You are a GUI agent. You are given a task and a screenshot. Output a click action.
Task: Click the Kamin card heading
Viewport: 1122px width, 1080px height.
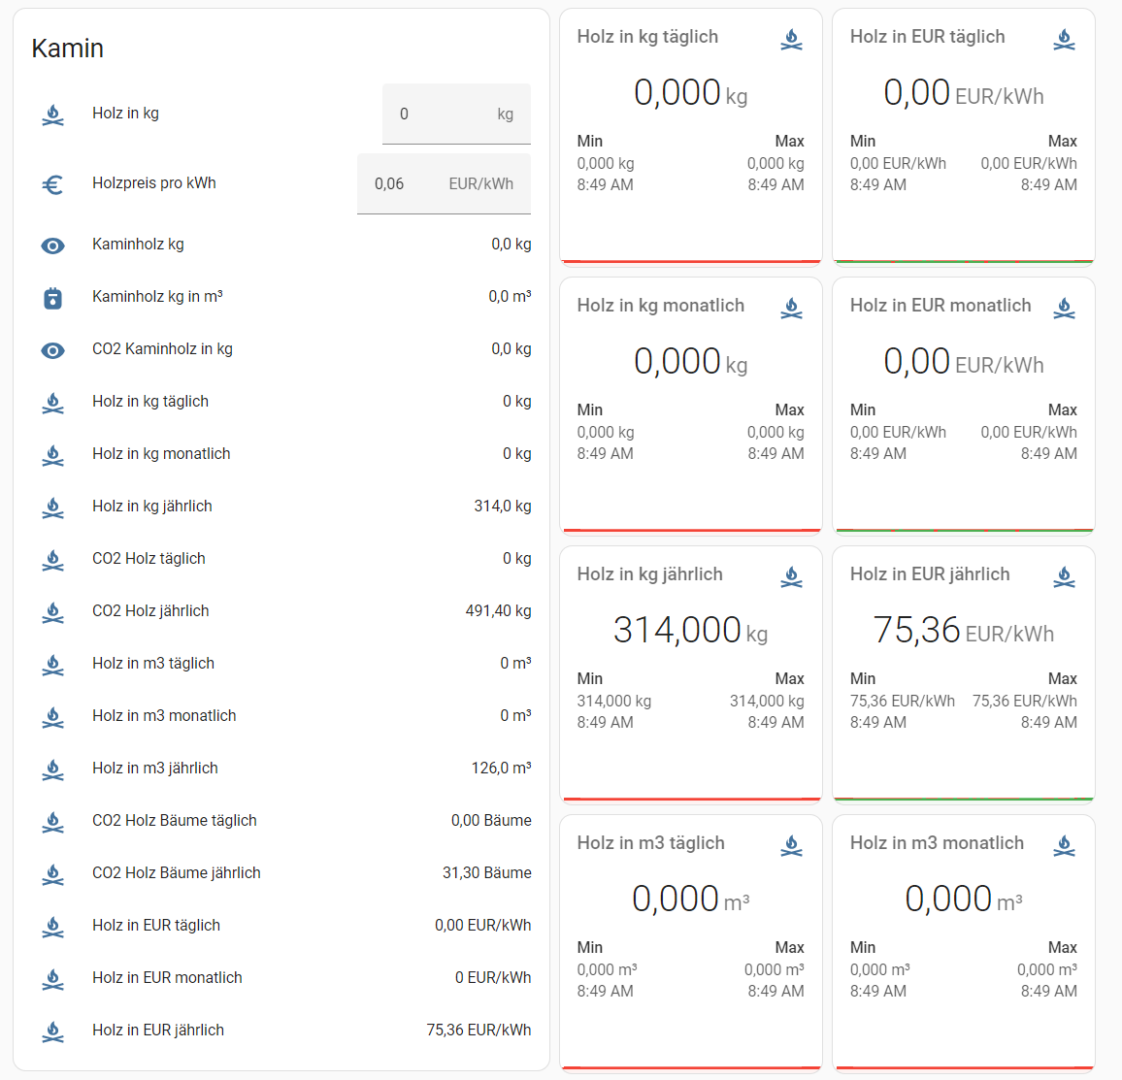click(x=67, y=48)
